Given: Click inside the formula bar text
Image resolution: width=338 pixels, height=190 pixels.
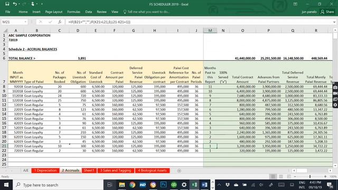Looking at the screenshot, I should tap(199, 22).
